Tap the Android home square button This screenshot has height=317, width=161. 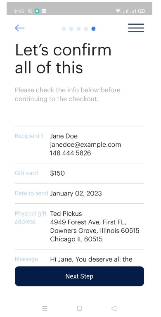pos(80,308)
